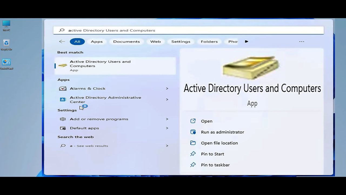Click Run as administrator
The height and width of the screenshot is (195, 346).
pyautogui.click(x=222, y=132)
